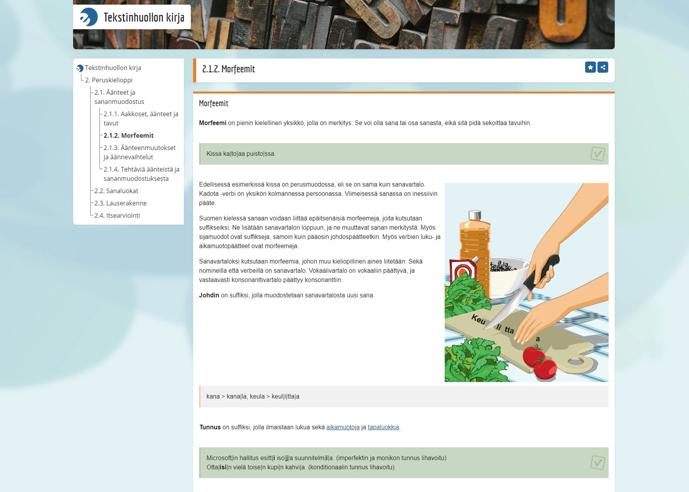This screenshot has width=689, height=492.
Task: Open the tapaluokkia link
Action: pyautogui.click(x=383, y=427)
